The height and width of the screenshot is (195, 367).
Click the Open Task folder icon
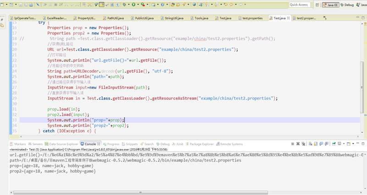[178, 5]
